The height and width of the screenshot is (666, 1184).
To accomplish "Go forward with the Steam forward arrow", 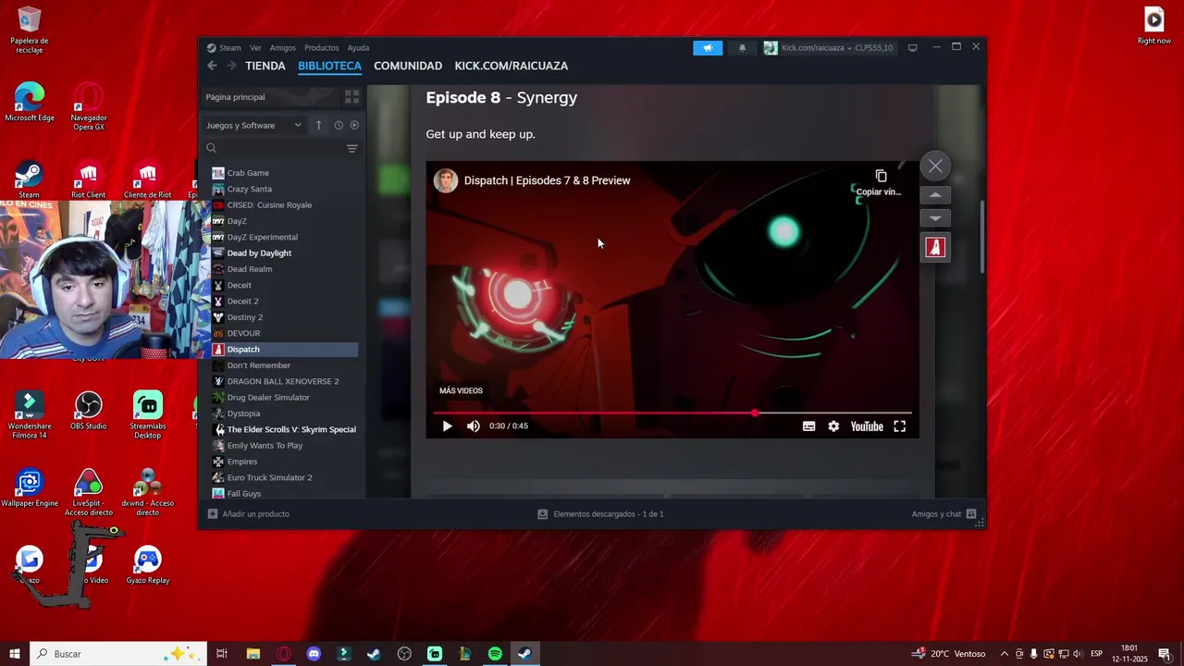I will pos(231,66).
